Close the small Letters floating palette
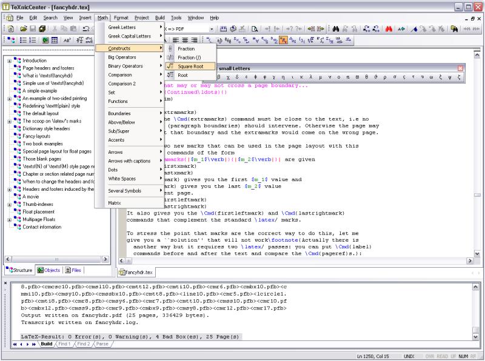Screen dimensions: 485x361 click(460, 68)
